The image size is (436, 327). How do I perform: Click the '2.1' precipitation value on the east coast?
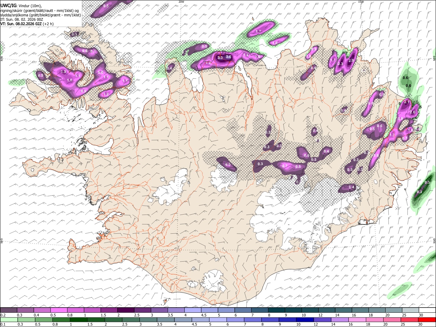click(x=406, y=102)
